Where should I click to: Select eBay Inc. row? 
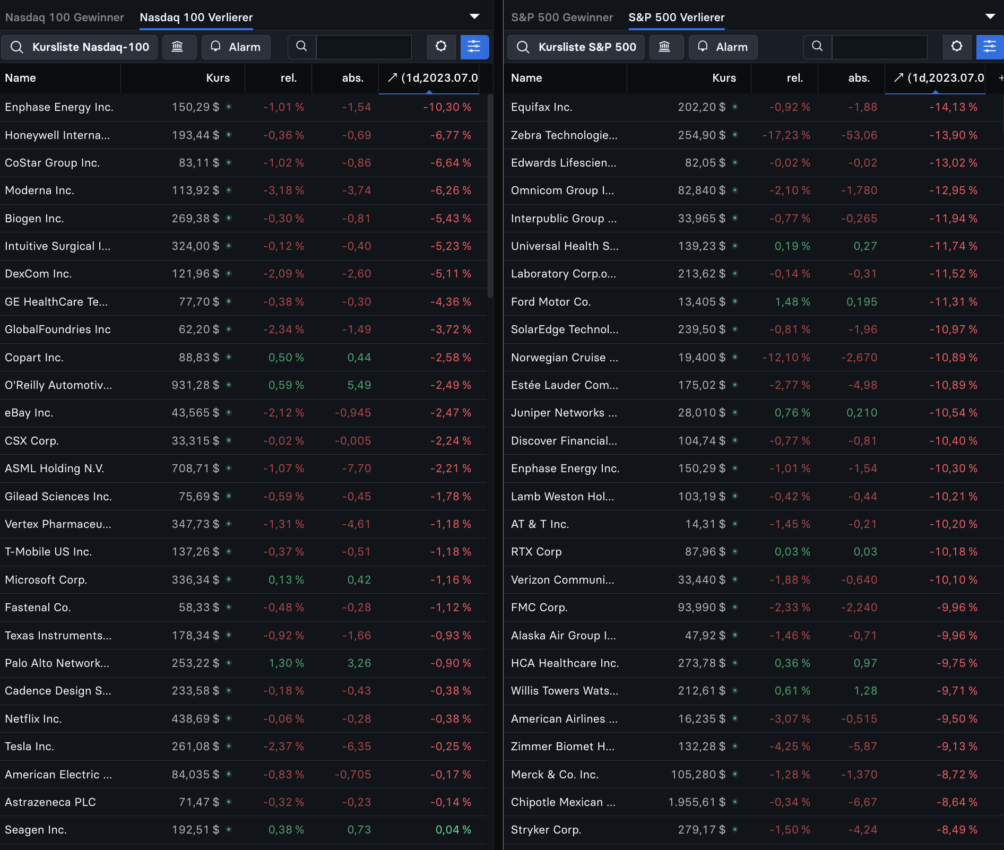point(244,413)
